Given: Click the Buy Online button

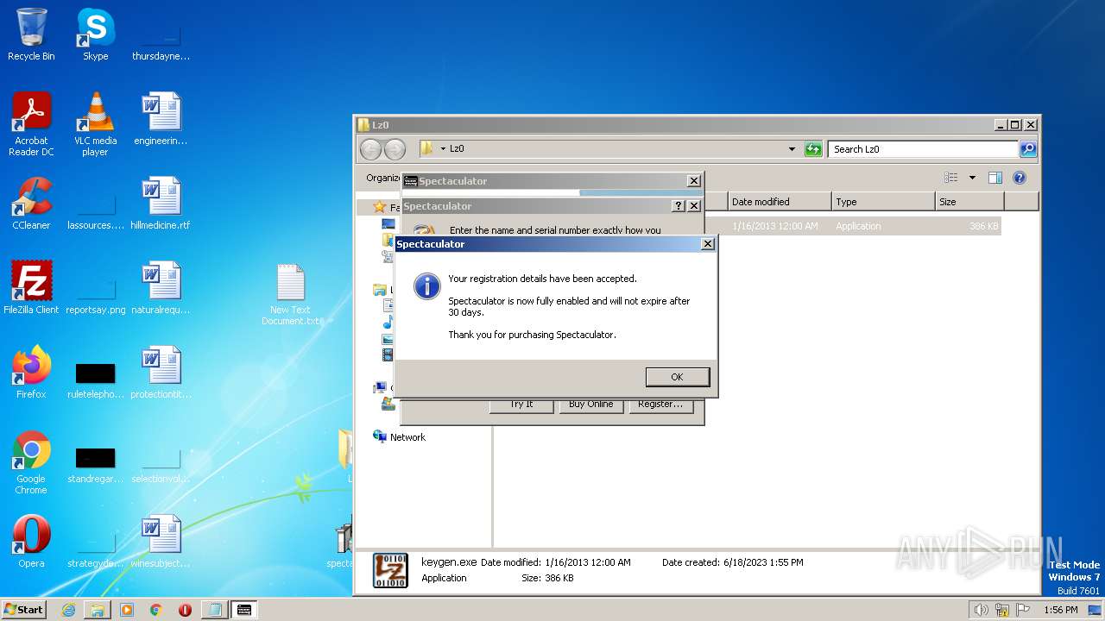Looking at the screenshot, I should tap(591, 405).
